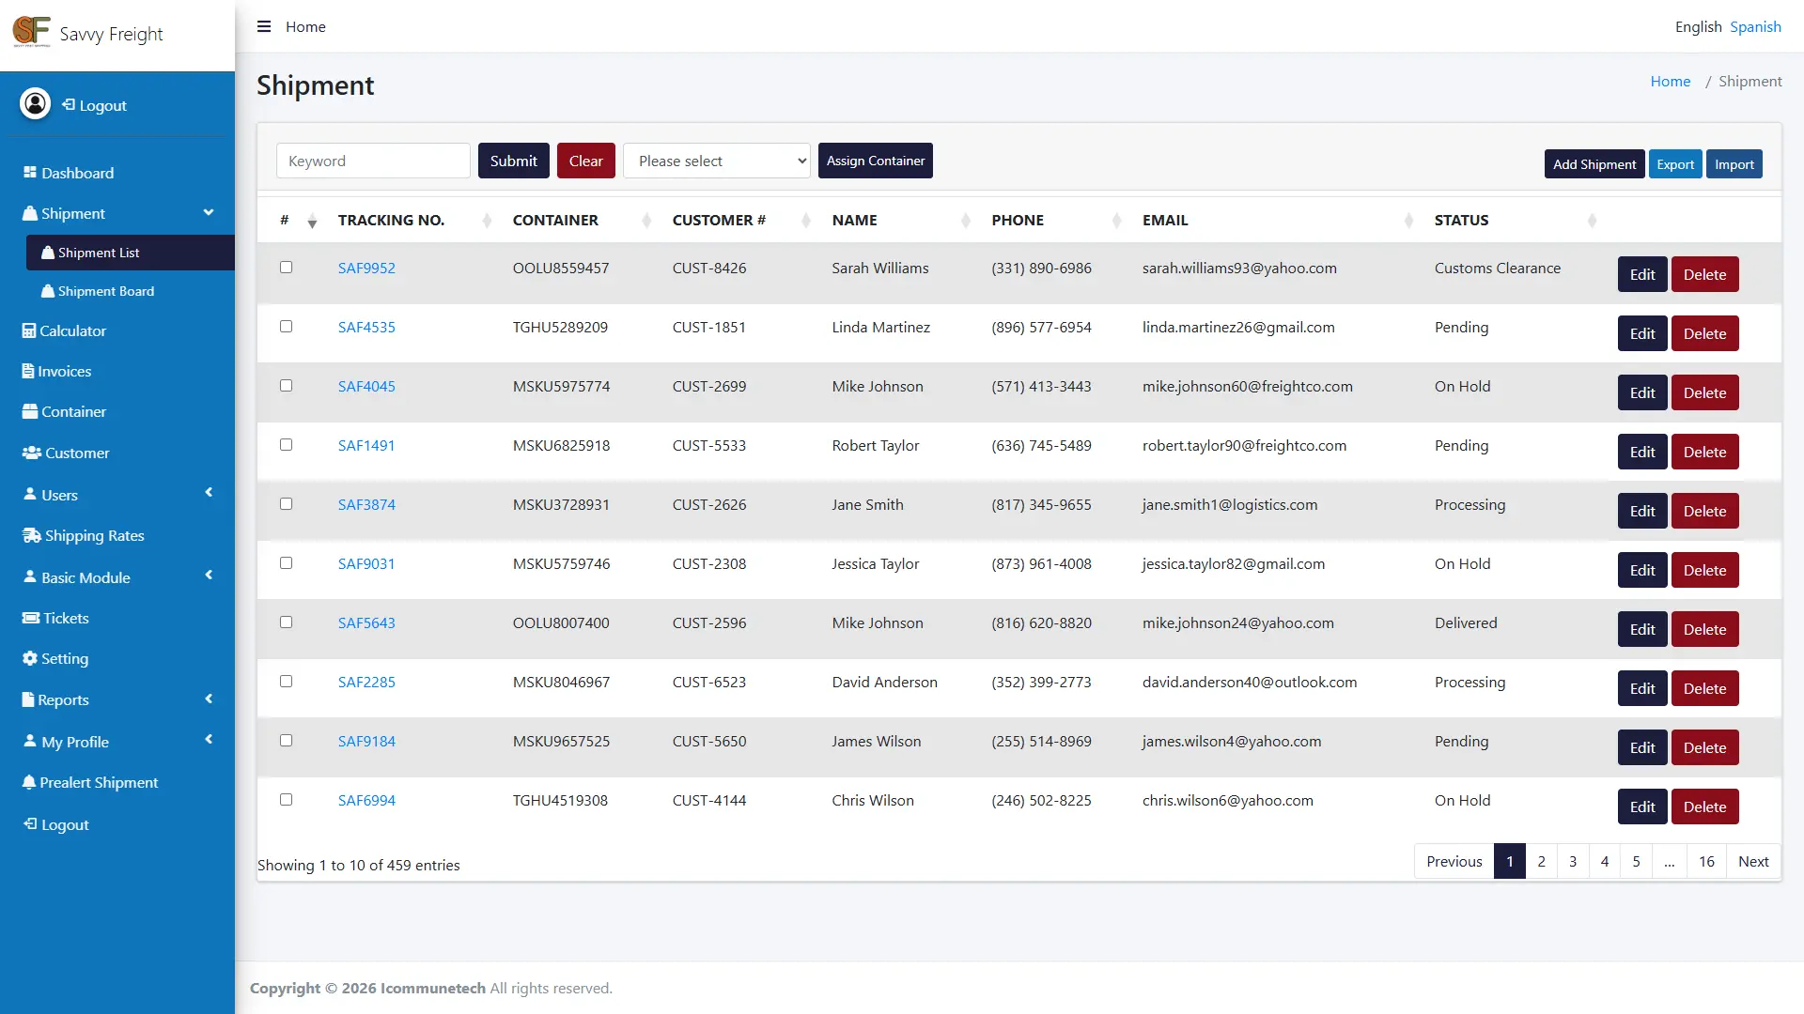Click Logout next to the avatar
The width and height of the screenshot is (1804, 1014).
pyautogui.click(x=94, y=105)
